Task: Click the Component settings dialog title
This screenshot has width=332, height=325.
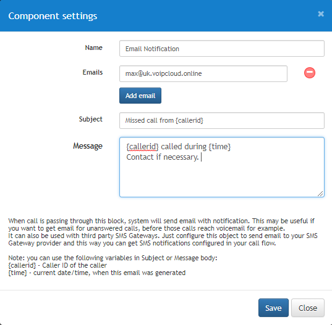Action: tap(53, 16)
